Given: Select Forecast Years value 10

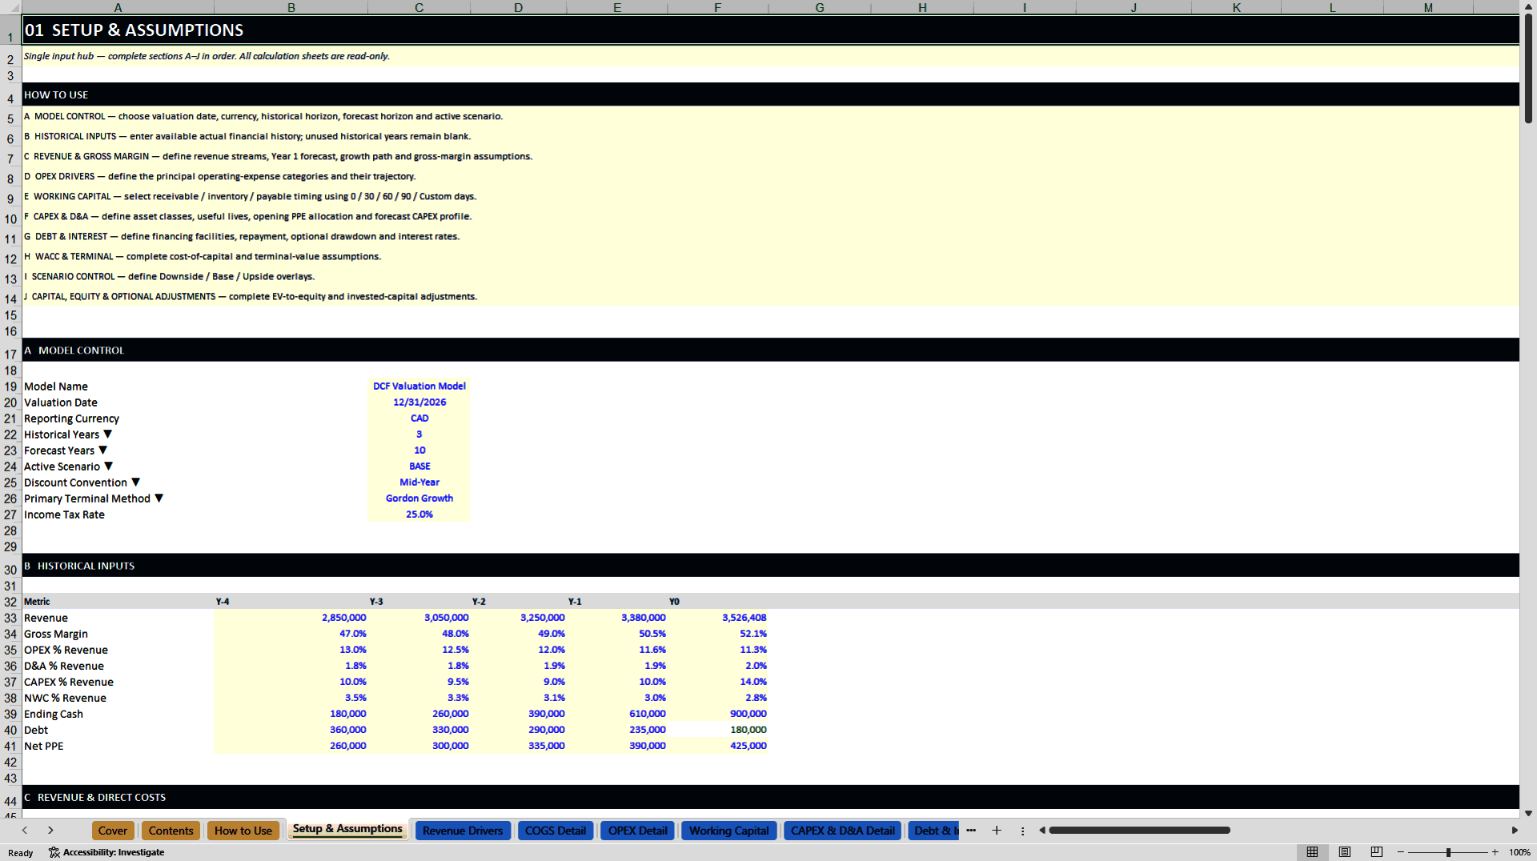Looking at the screenshot, I should (419, 450).
